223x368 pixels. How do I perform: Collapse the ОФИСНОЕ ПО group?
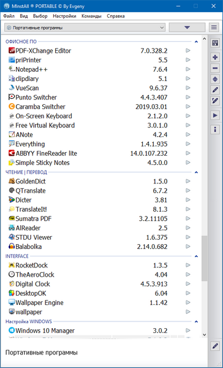196,42
